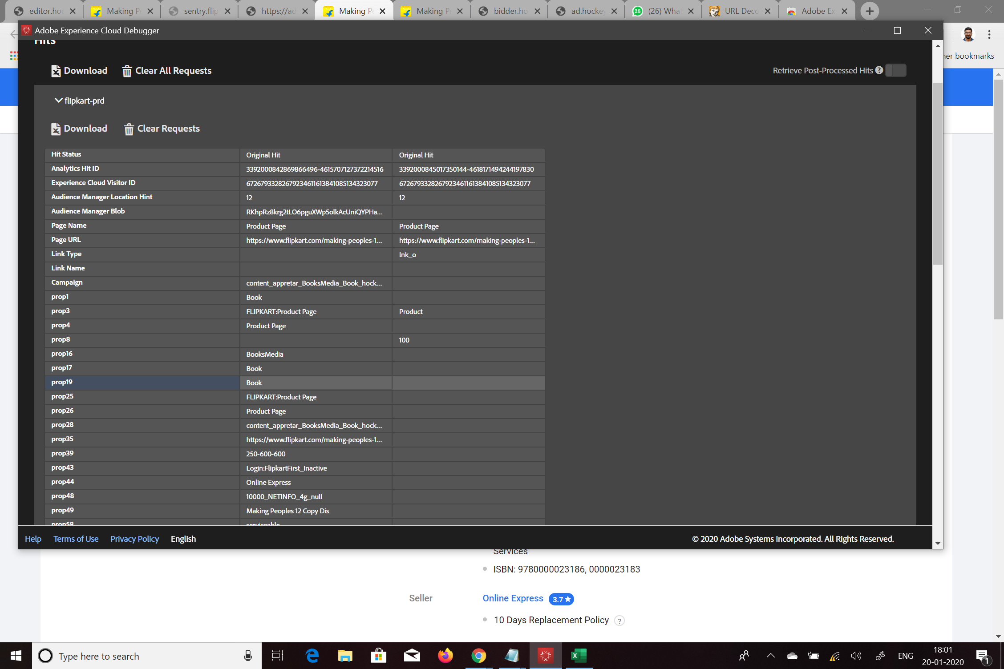Image resolution: width=1004 pixels, height=669 pixels.
Task: Click the trash icon next to Clear All Requests
Action: [x=126, y=70]
